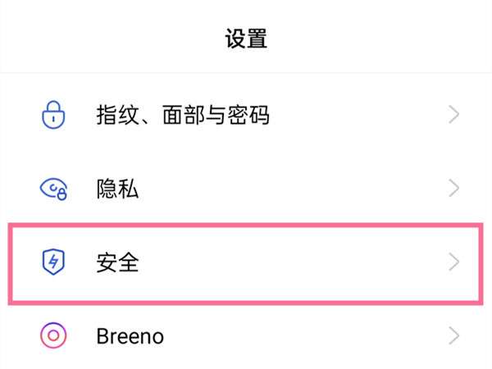Tap the chevron arrow beside 安全
Viewport: 492px width, 369px height.
pos(454,262)
